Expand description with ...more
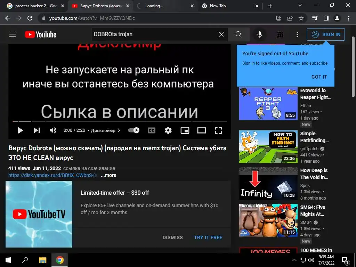The height and width of the screenshot is (267, 356). click(x=108, y=175)
